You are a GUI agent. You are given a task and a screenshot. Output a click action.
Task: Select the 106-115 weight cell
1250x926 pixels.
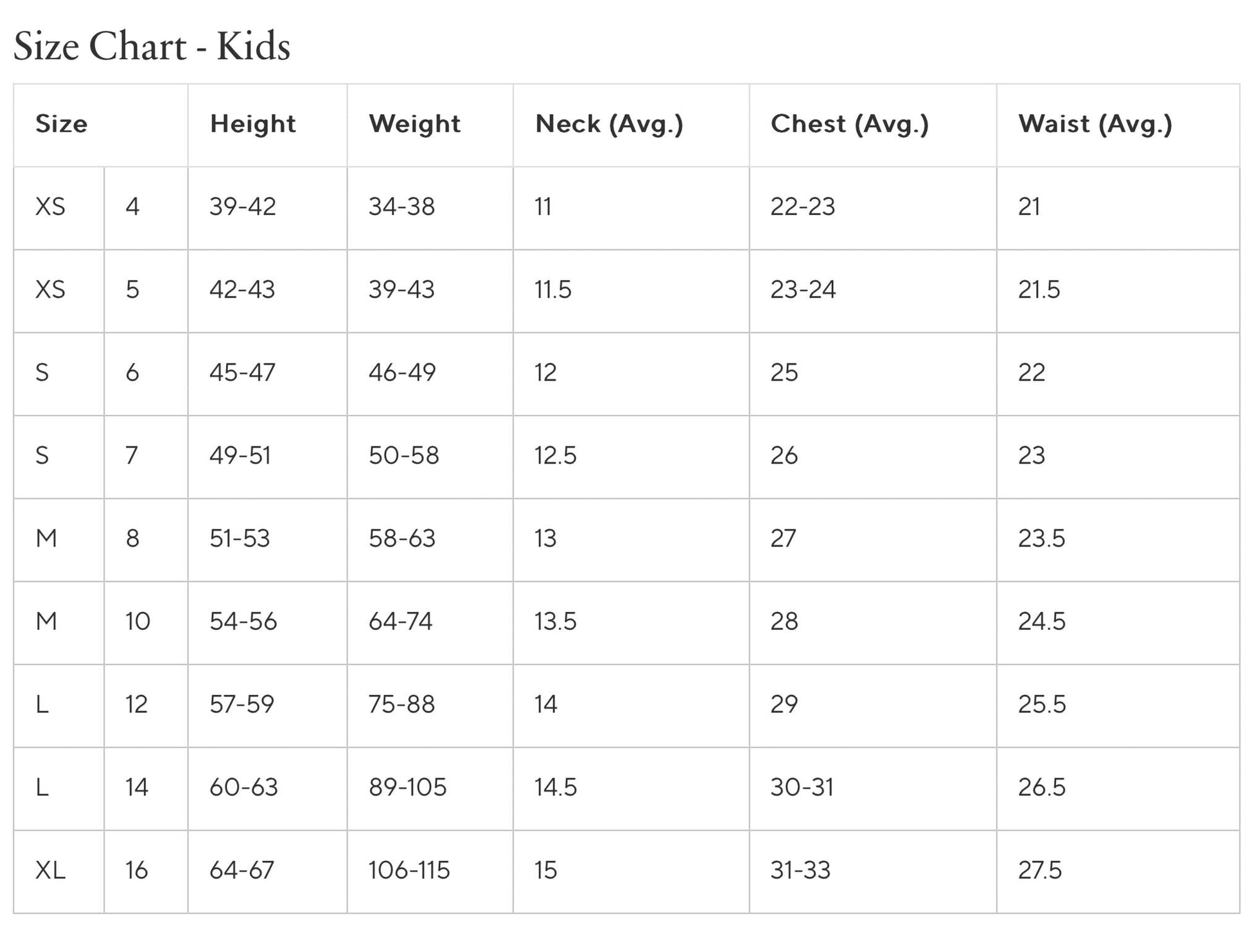[409, 870]
